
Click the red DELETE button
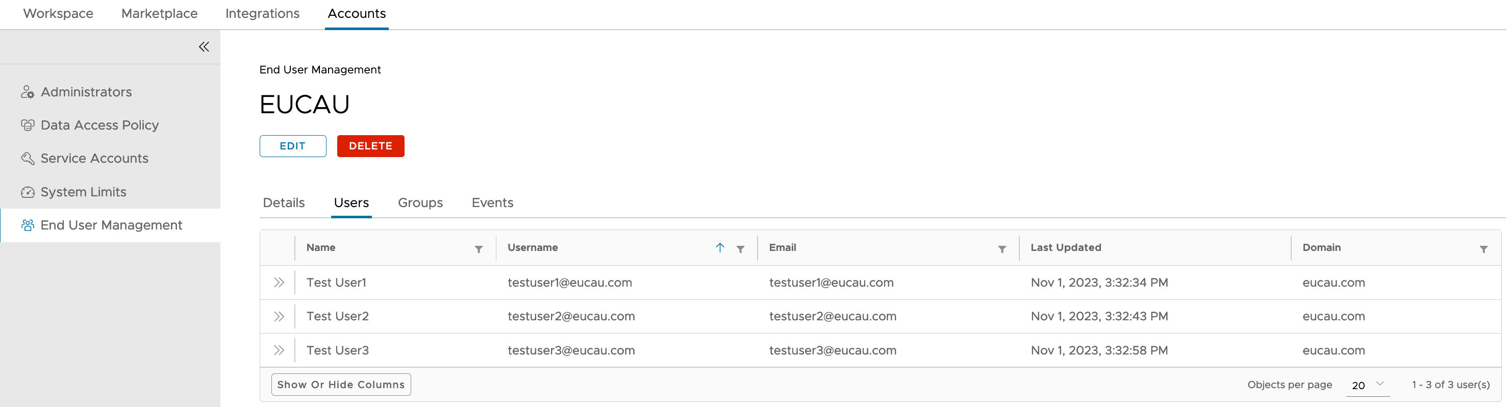(370, 146)
